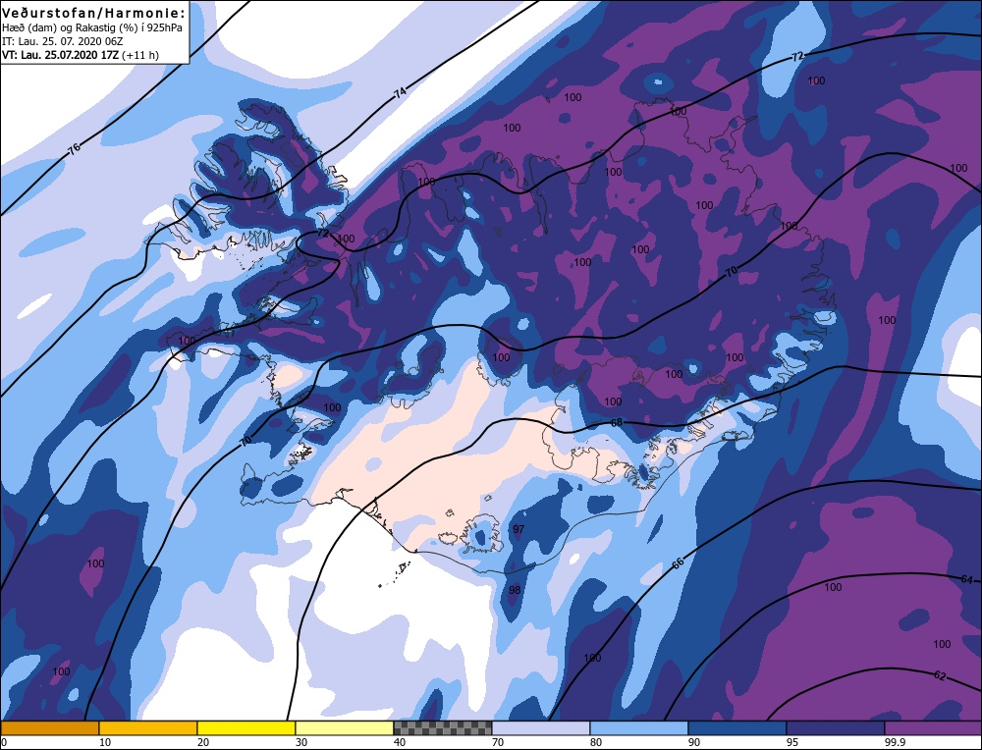The image size is (982, 750).
Task: Click the '66' contour label
Action: coord(679,562)
